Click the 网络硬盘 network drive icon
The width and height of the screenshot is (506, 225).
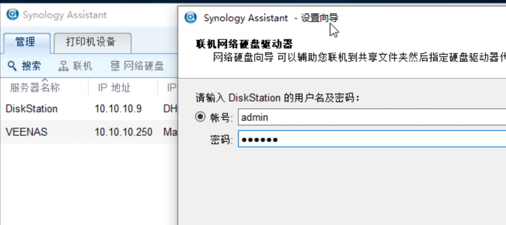pos(115,66)
